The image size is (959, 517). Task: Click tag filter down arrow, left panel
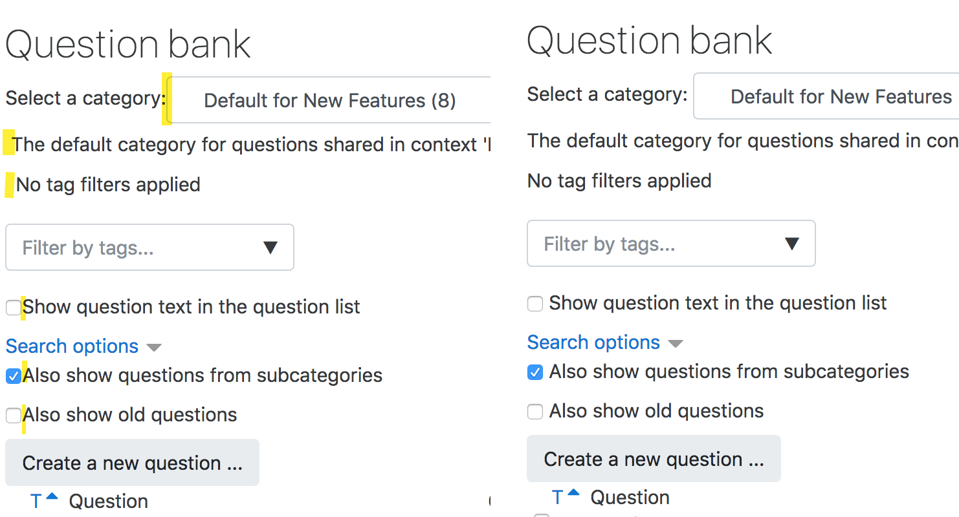pyautogui.click(x=270, y=248)
